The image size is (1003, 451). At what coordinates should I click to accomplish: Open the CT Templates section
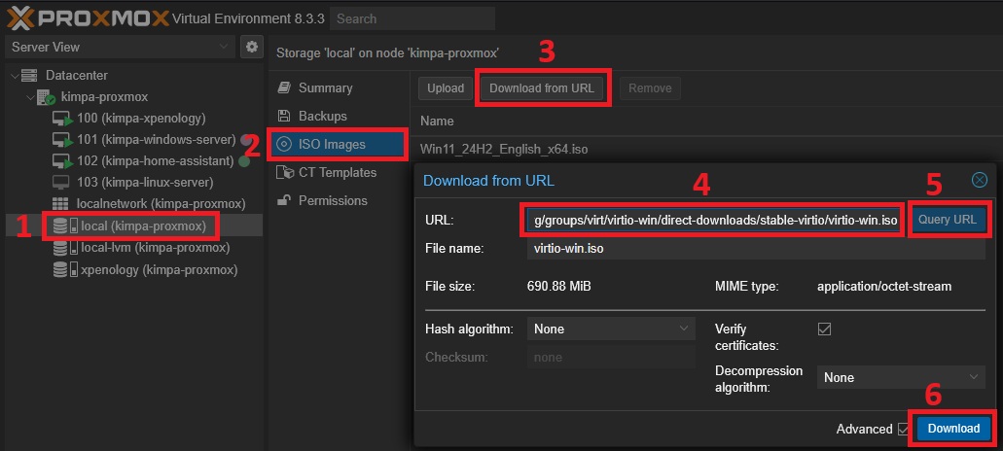tap(337, 172)
